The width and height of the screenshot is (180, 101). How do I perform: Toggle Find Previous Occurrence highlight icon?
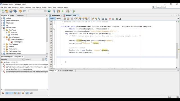pyautogui.click(x=80, y=19)
